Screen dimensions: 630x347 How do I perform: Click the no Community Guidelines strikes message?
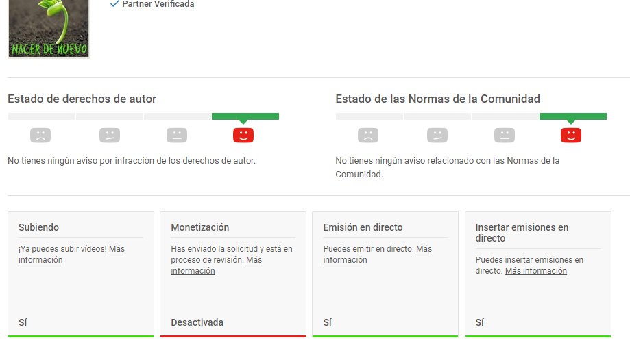click(x=447, y=167)
